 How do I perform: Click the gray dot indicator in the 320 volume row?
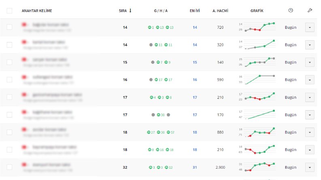click(x=151, y=45)
